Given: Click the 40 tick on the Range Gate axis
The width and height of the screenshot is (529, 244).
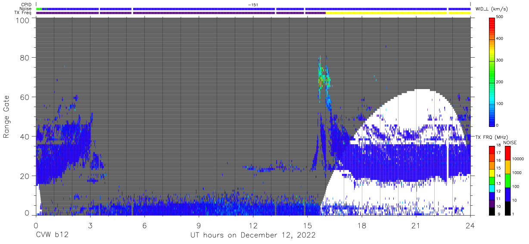Looking at the screenshot, I should click(24, 136).
